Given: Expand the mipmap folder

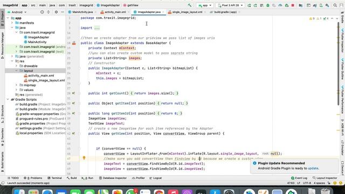Looking at the screenshot, I should [x=16, y=85].
